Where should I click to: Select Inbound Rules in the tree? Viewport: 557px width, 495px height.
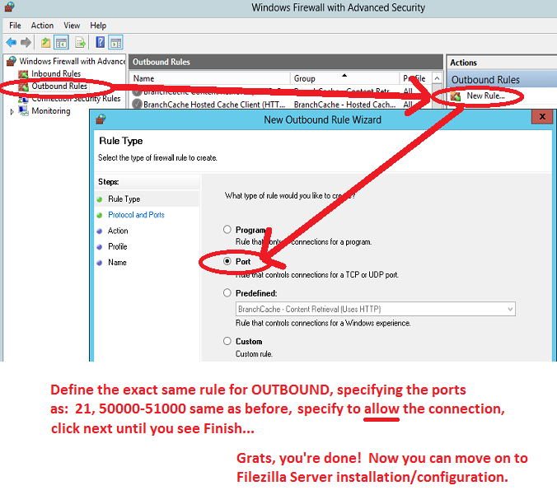click(56, 73)
